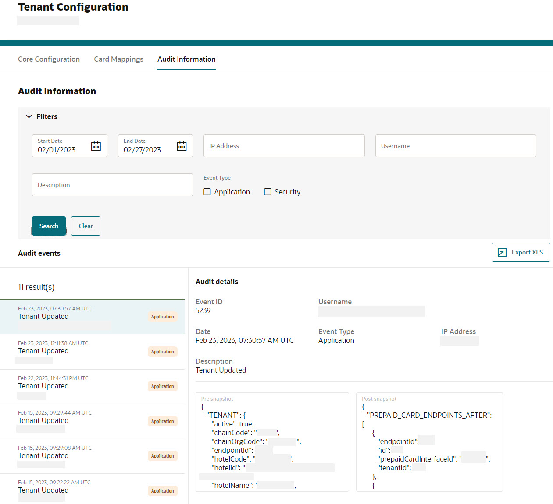Clear all filter values
The image size is (553, 504).
[86, 226]
